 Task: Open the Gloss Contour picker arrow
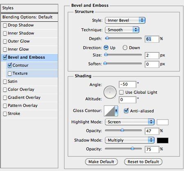click(x=116, y=111)
